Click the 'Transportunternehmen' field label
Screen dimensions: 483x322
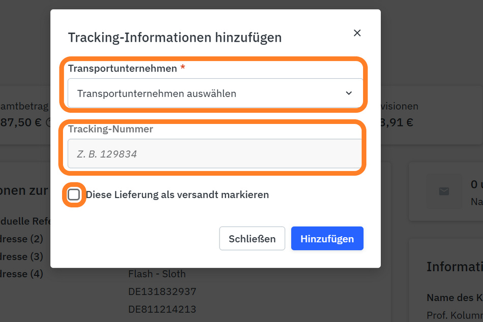(123, 69)
